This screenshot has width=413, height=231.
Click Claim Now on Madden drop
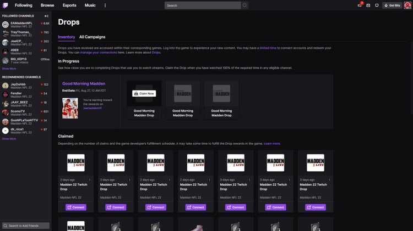click(144, 93)
